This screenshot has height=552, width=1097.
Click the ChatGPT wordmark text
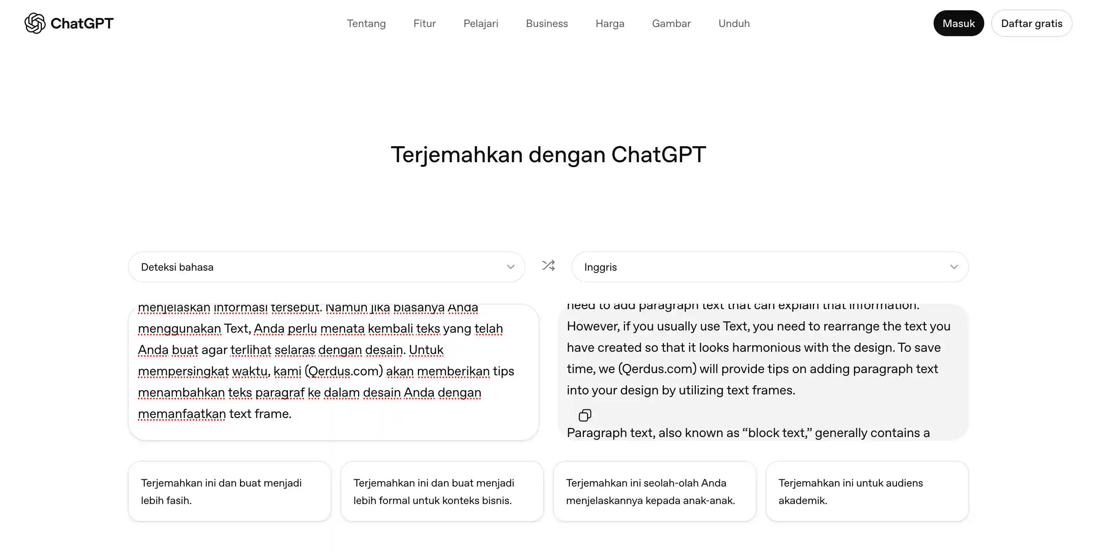(82, 23)
